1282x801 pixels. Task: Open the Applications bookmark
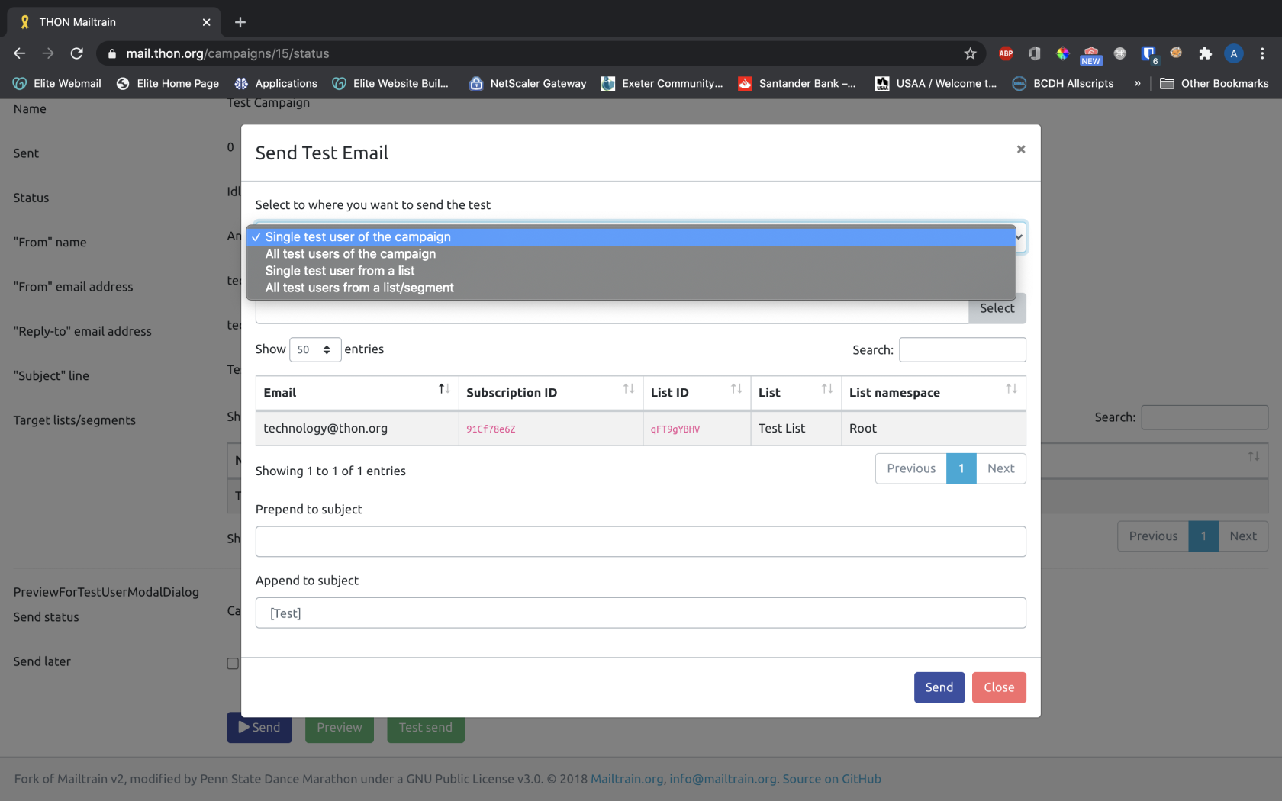276,83
